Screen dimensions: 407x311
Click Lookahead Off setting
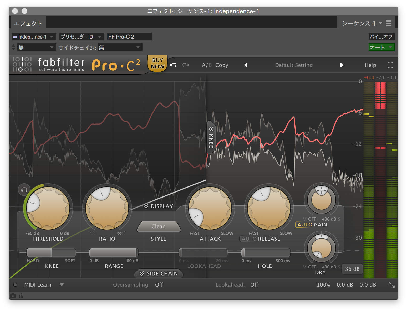[254, 285]
